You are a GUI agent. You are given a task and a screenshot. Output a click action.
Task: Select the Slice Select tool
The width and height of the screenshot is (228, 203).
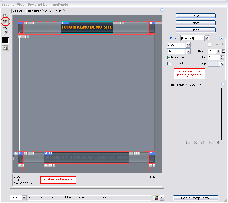click(x=5, y=21)
